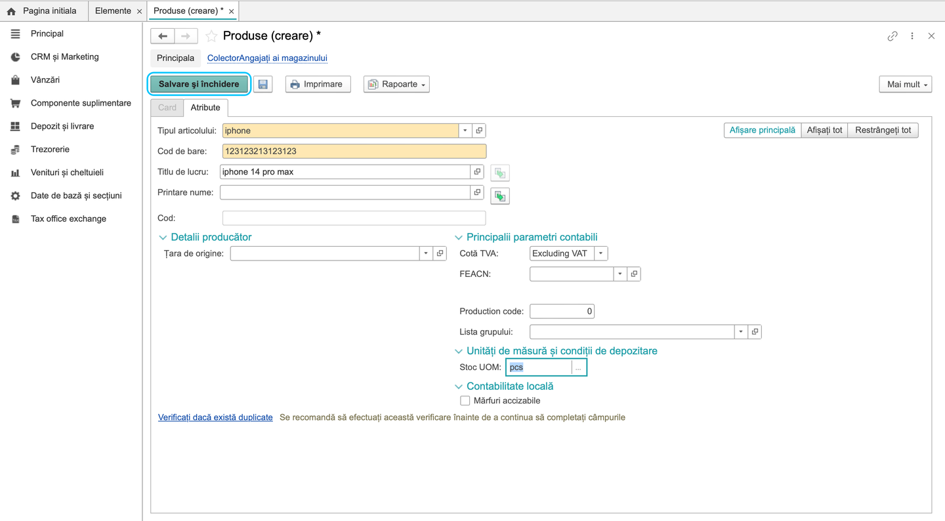Click the floppy disk save icon
The image size is (945, 521).
pos(262,84)
